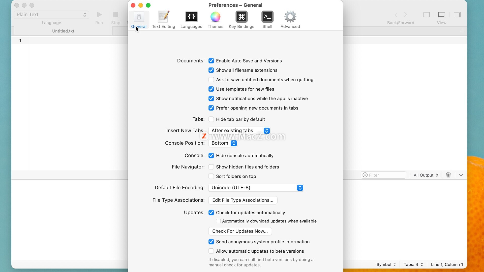The height and width of the screenshot is (272, 484).
Task: Toggle the bottom console panel view icon
Action: coord(441,15)
